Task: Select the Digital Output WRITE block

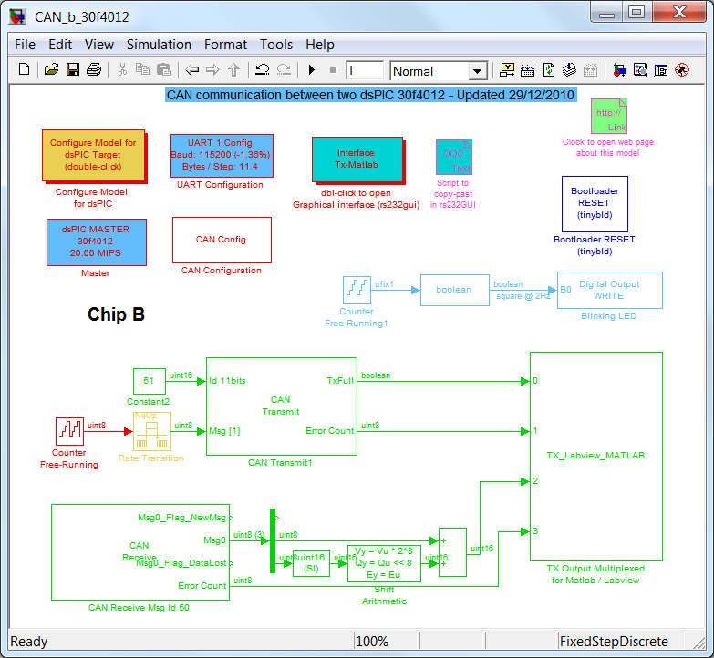Action: (x=610, y=290)
